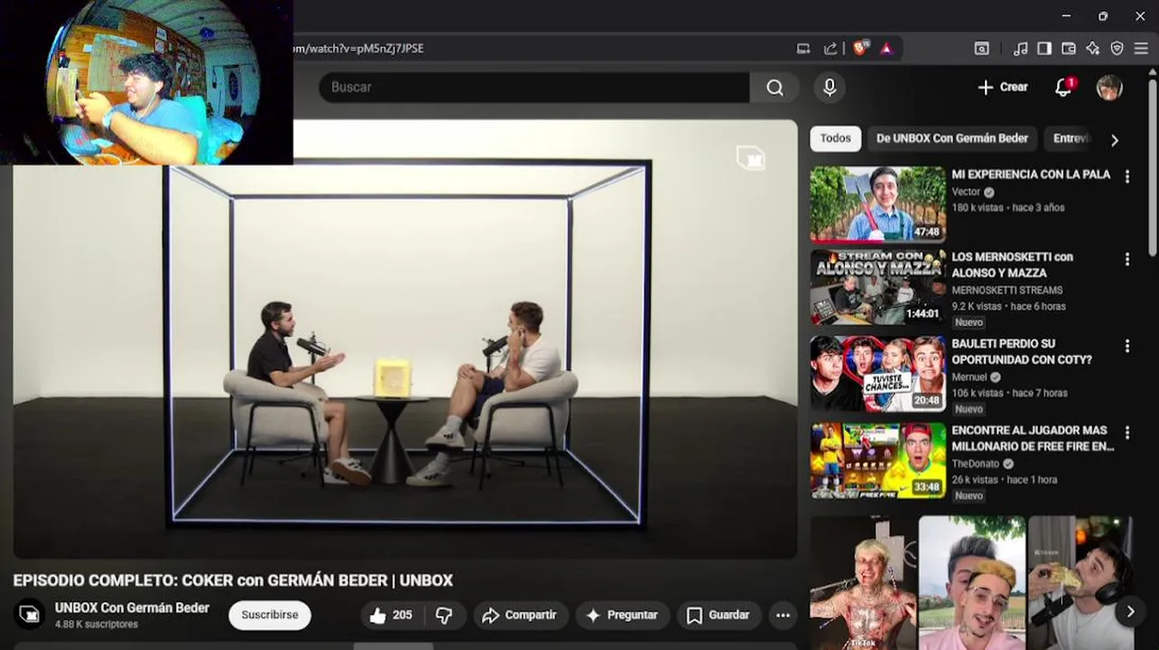
Task: Toggle the browser sidebar panel
Action: (x=1044, y=49)
